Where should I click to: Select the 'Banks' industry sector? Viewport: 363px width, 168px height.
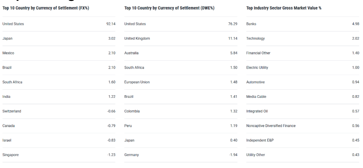(251, 24)
